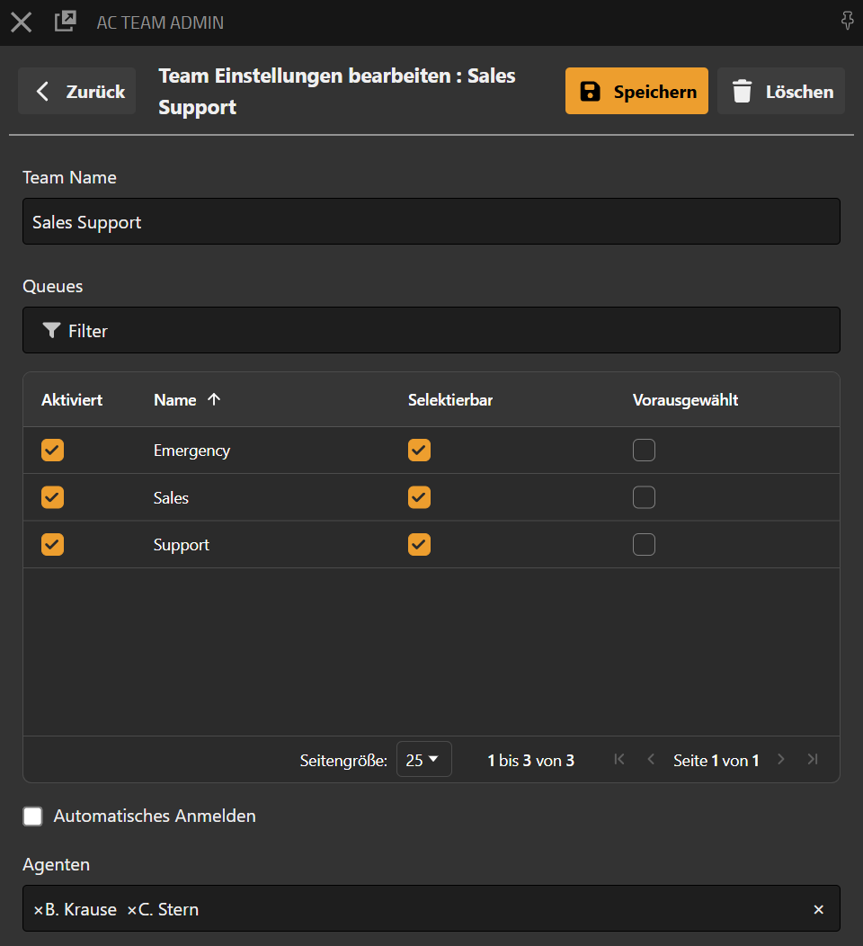Screen dimensions: 863x946
Task: Save team settings with Speichern
Action: pyautogui.click(x=636, y=92)
